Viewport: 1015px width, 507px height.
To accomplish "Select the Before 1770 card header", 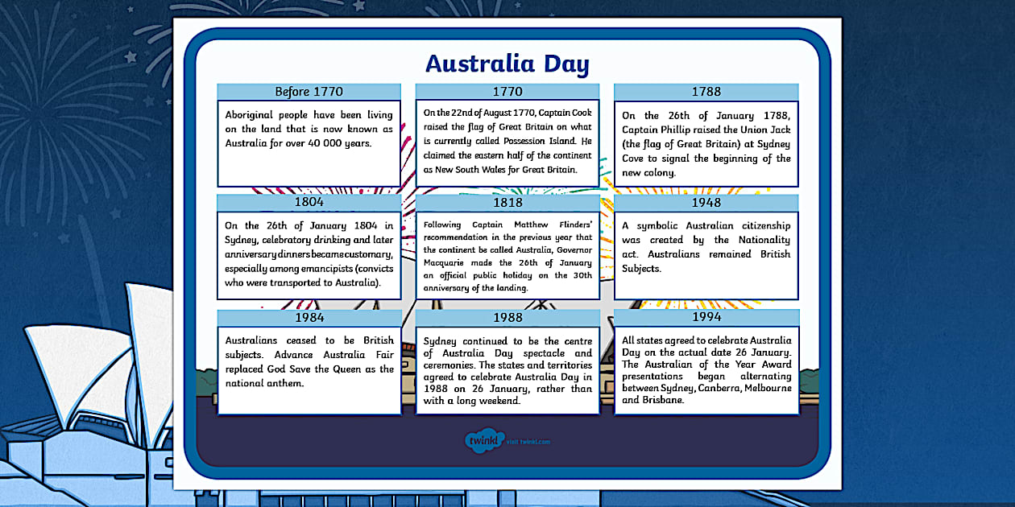I will click(309, 91).
